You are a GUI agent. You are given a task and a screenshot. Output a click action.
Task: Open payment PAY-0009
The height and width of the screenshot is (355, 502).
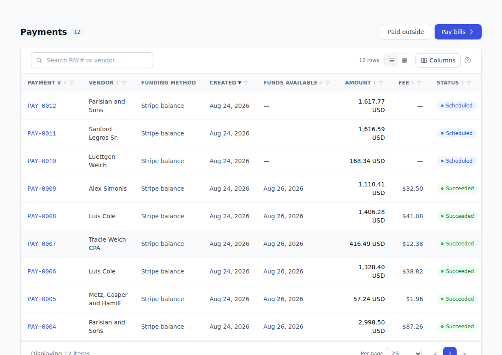coord(42,189)
